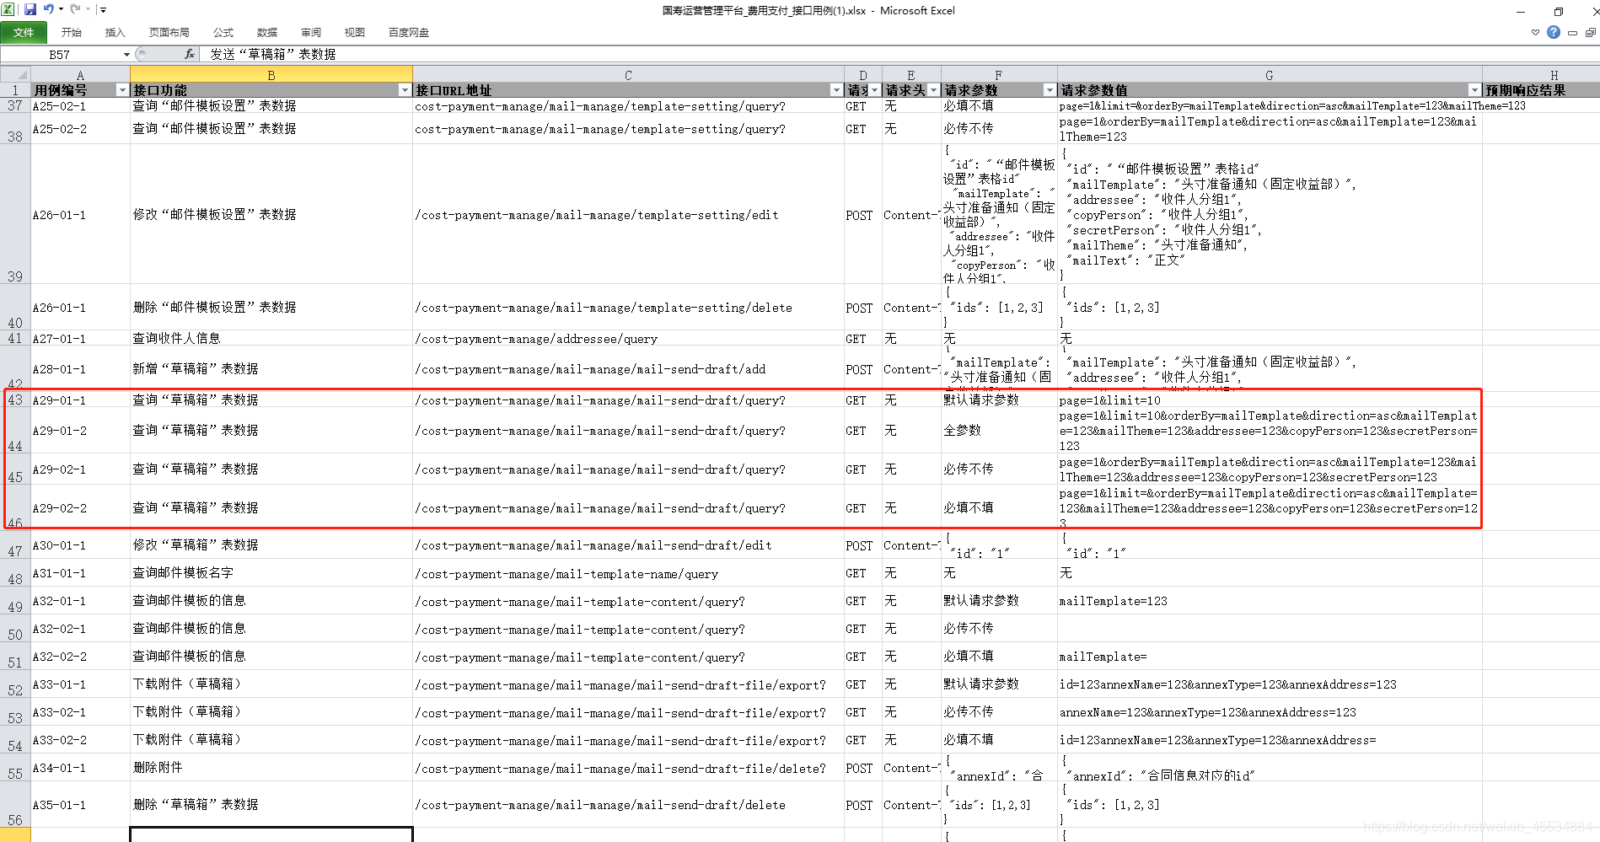Switch to the 插入 ribbon tab
The height and width of the screenshot is (842, 1600).
(x=115, y=32)
